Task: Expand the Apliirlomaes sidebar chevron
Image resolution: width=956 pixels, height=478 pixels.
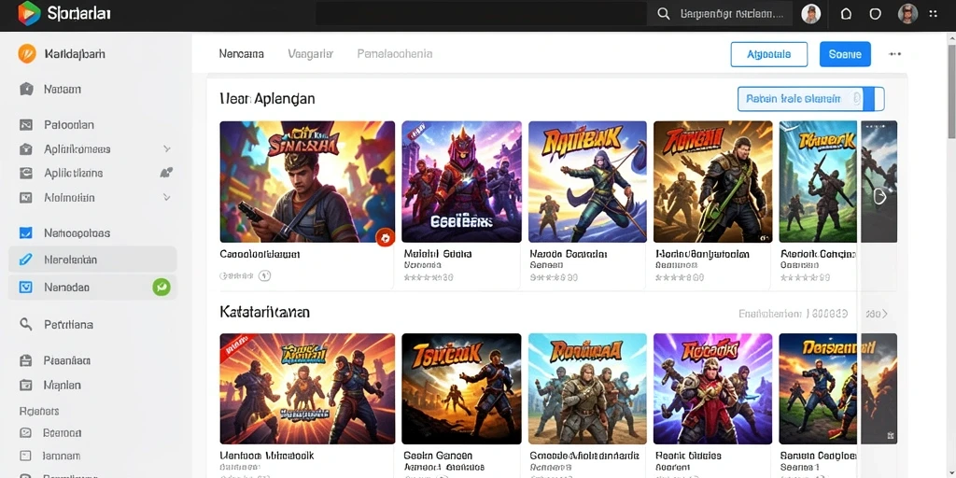Action: (166, 148)
